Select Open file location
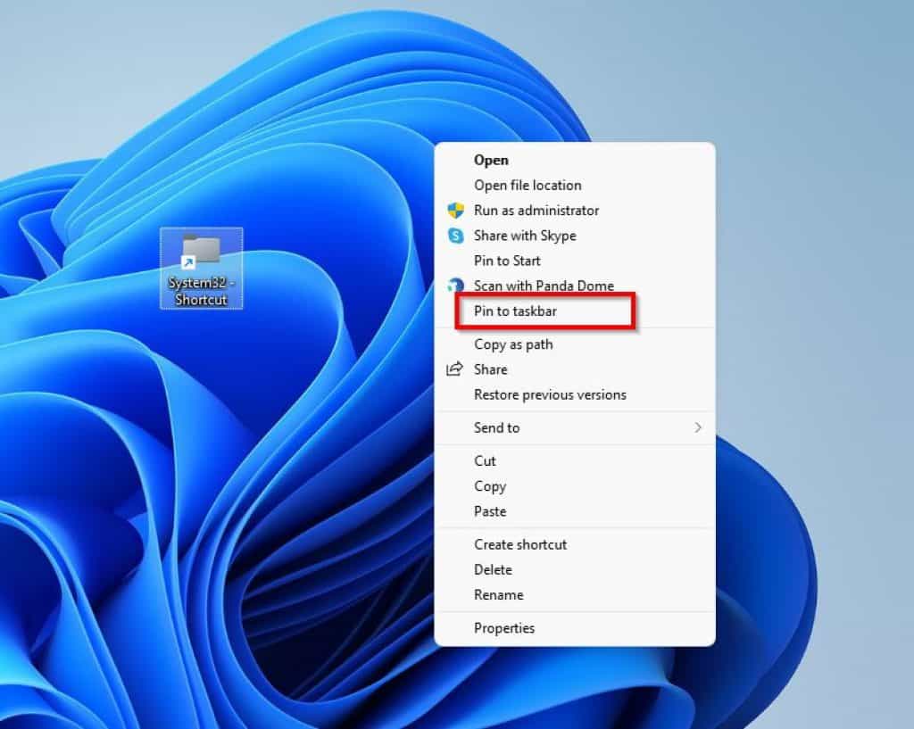 coord(575,185)
